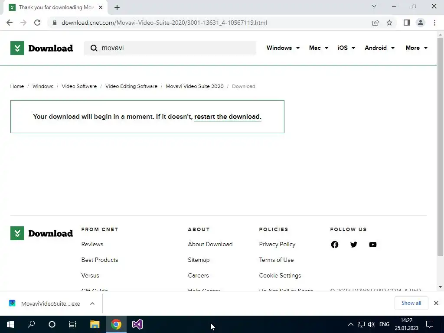Open the Careers footer link
Screen dimensions: 444x333
[x=198, y=275]
